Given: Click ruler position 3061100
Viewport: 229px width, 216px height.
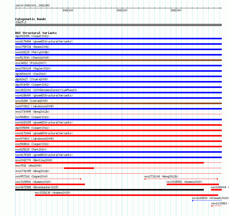Looking at the screenshot, I should 68,10.
